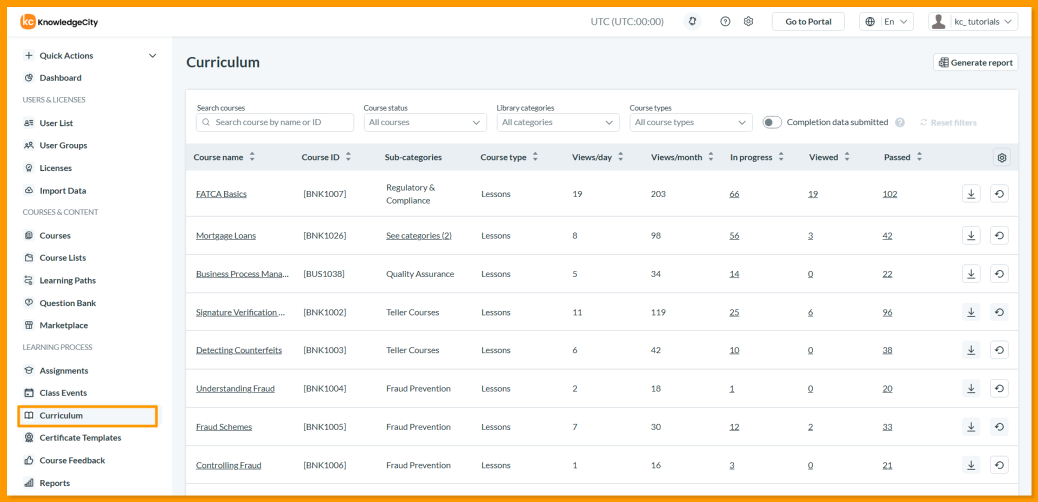This screenshot has height=502, width=1038.
Task: Open the FATCA Basics course link
Action: [x=221, y=194]
